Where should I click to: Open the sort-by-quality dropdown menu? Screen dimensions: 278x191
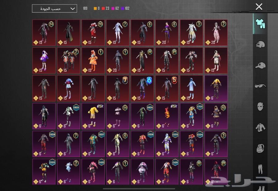(x=54, y=9)
